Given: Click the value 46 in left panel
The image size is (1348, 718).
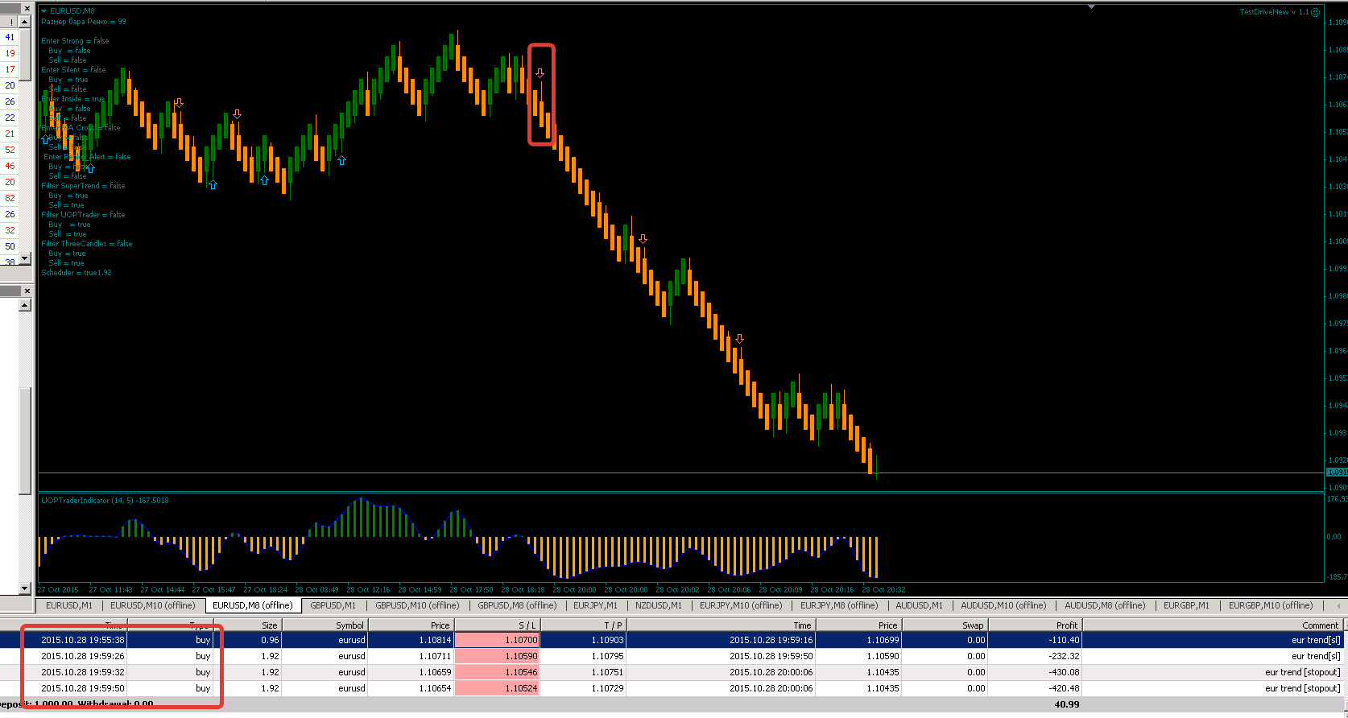Looking at the screenshot, I should pos(10,166).
